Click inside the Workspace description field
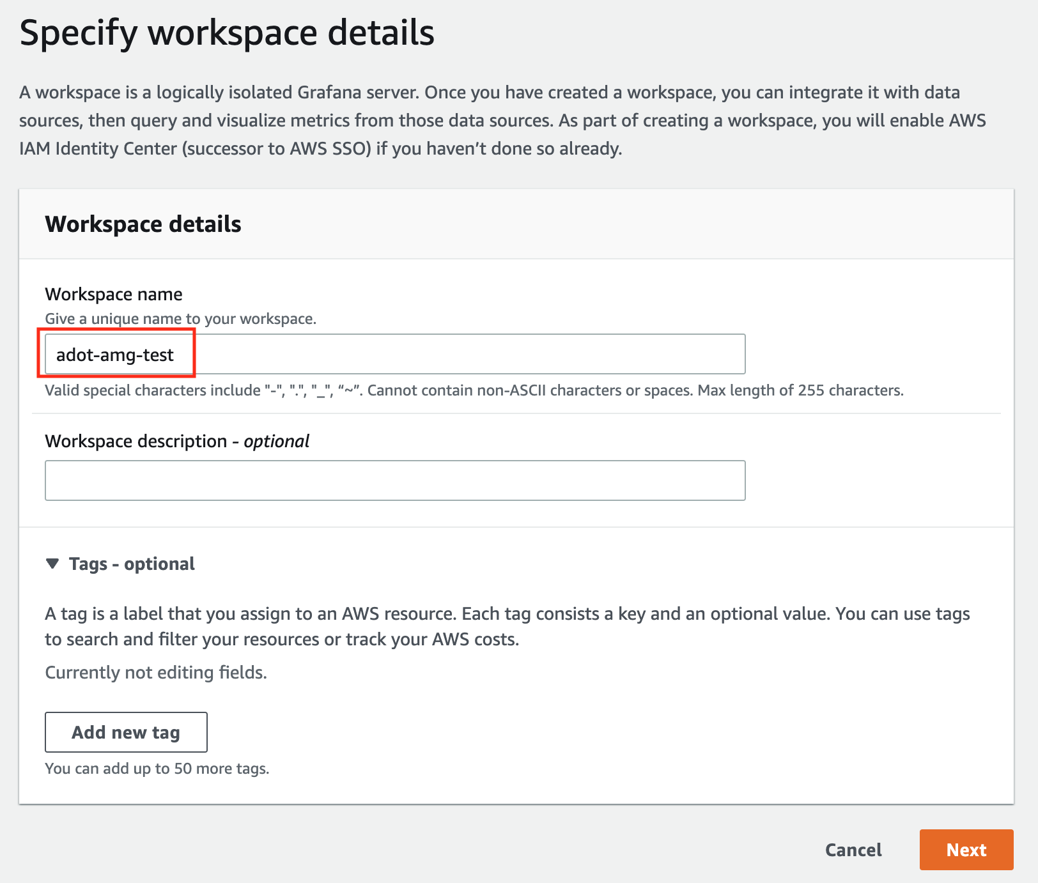The height and width of the screenshot is (883, 1038). tap(395, 480)
